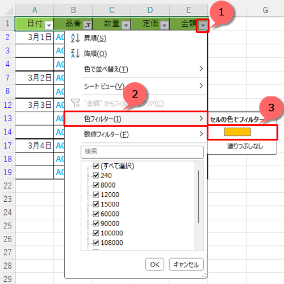Click the clear filter funnel icon
This screenshot has width=284, height=284.
(x=75, y=103)
